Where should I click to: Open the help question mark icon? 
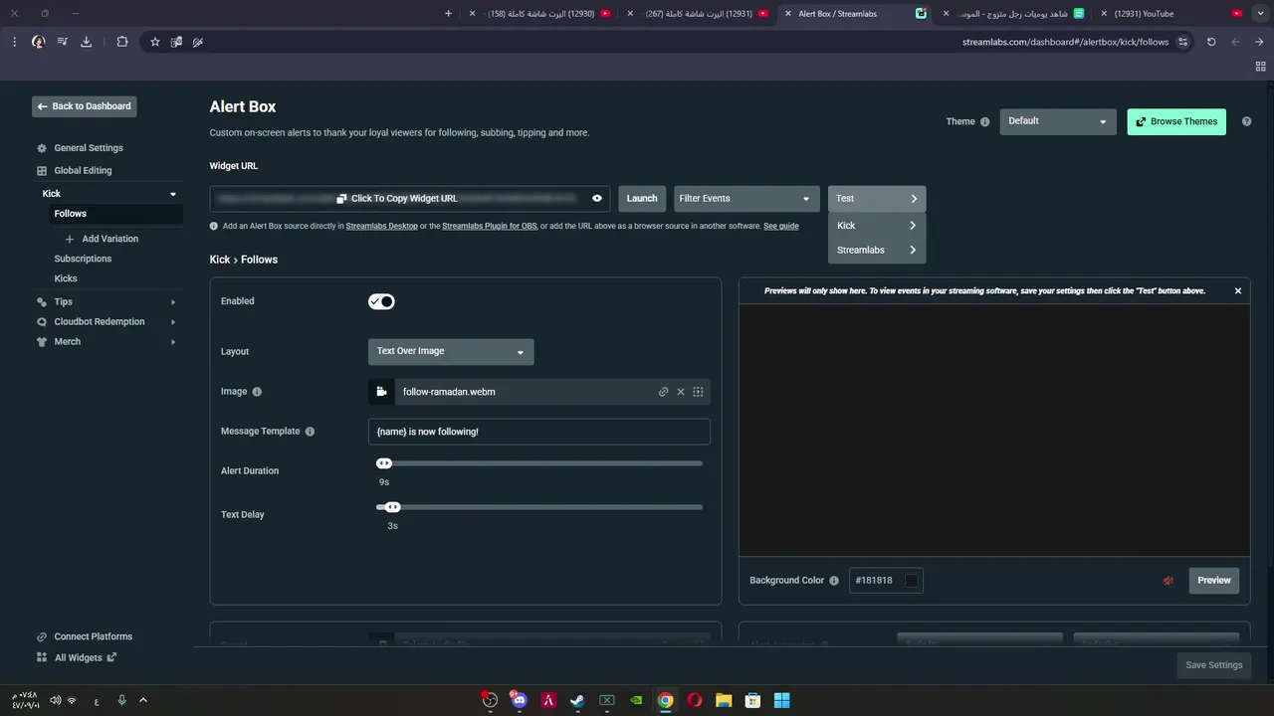[x=1247, y=121]
